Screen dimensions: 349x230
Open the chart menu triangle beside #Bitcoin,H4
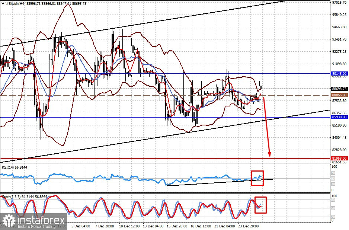click(3, 4)
